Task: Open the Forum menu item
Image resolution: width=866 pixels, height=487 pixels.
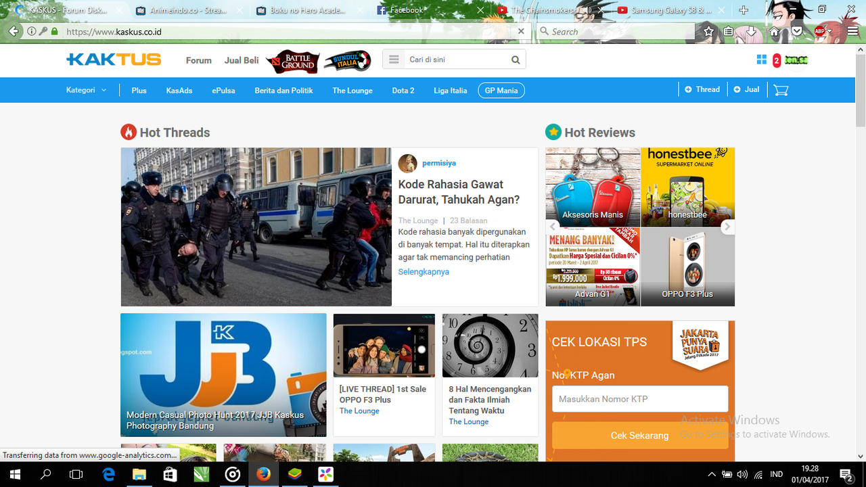Action: [199, 60]
